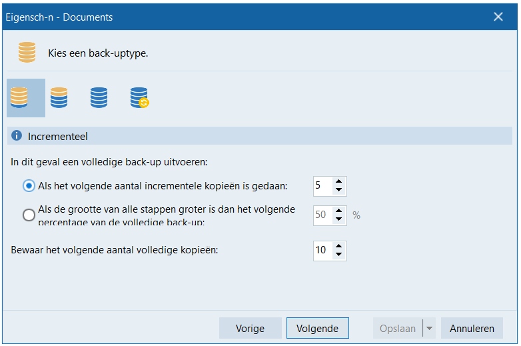Select the orange-and-blue stacked backup type icon
The image size is (521, 346).
pyautogui.click(x=59, y=98)
